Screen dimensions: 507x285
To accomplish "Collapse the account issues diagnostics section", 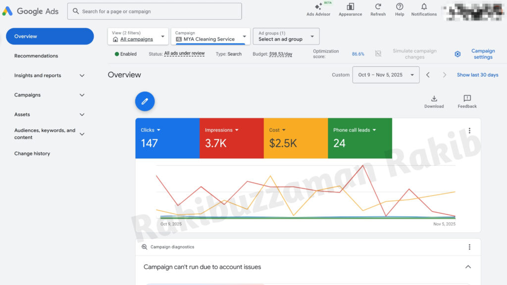I will click(468, 266).
